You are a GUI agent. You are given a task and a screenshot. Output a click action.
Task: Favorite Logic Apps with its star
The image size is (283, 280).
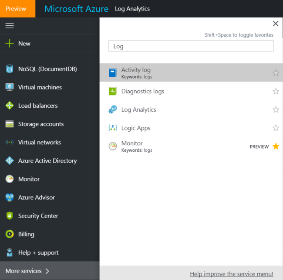276,128
